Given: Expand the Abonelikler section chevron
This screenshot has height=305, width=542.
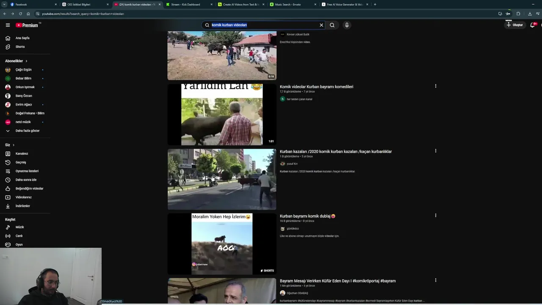Looking at the screenshot, I should point(26,61).
